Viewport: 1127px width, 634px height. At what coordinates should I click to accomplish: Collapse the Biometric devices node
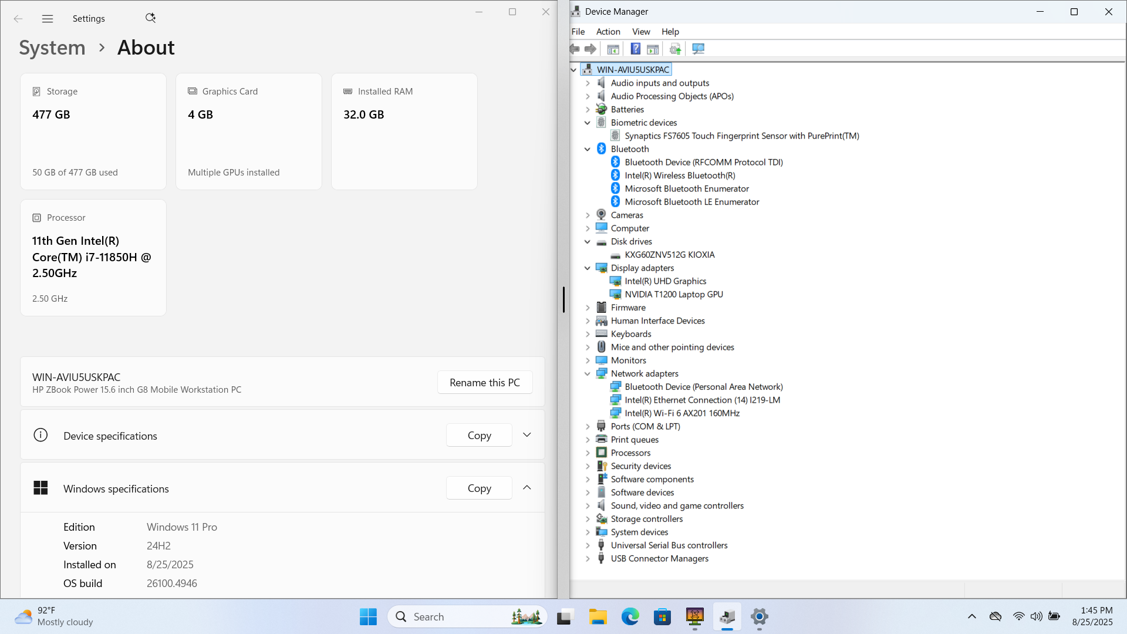pos(588,123)
